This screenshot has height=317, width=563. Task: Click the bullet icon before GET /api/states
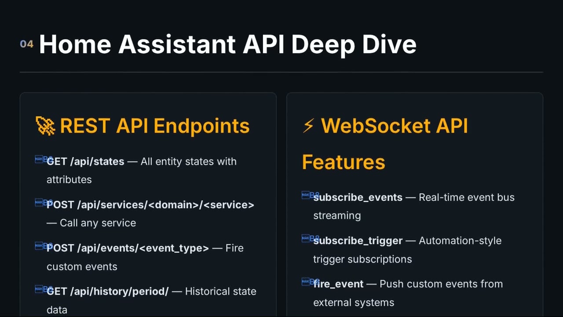point(41,160)
